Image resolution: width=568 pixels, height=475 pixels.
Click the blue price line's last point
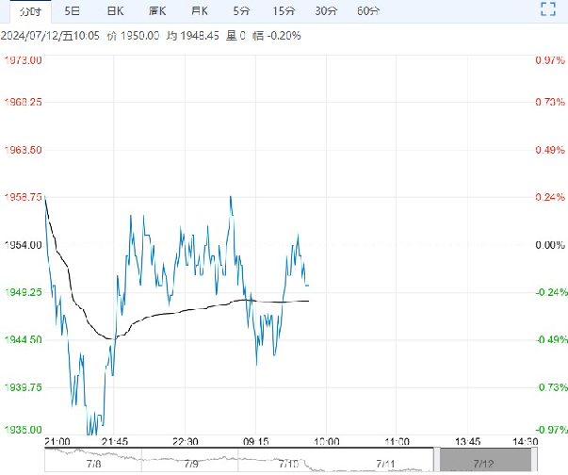point(309,285)
